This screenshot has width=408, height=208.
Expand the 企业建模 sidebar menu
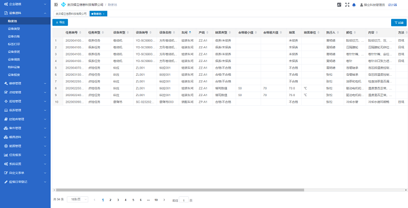pos(24,4)
